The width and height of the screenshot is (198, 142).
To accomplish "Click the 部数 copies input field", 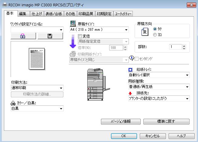I will 175,47.
